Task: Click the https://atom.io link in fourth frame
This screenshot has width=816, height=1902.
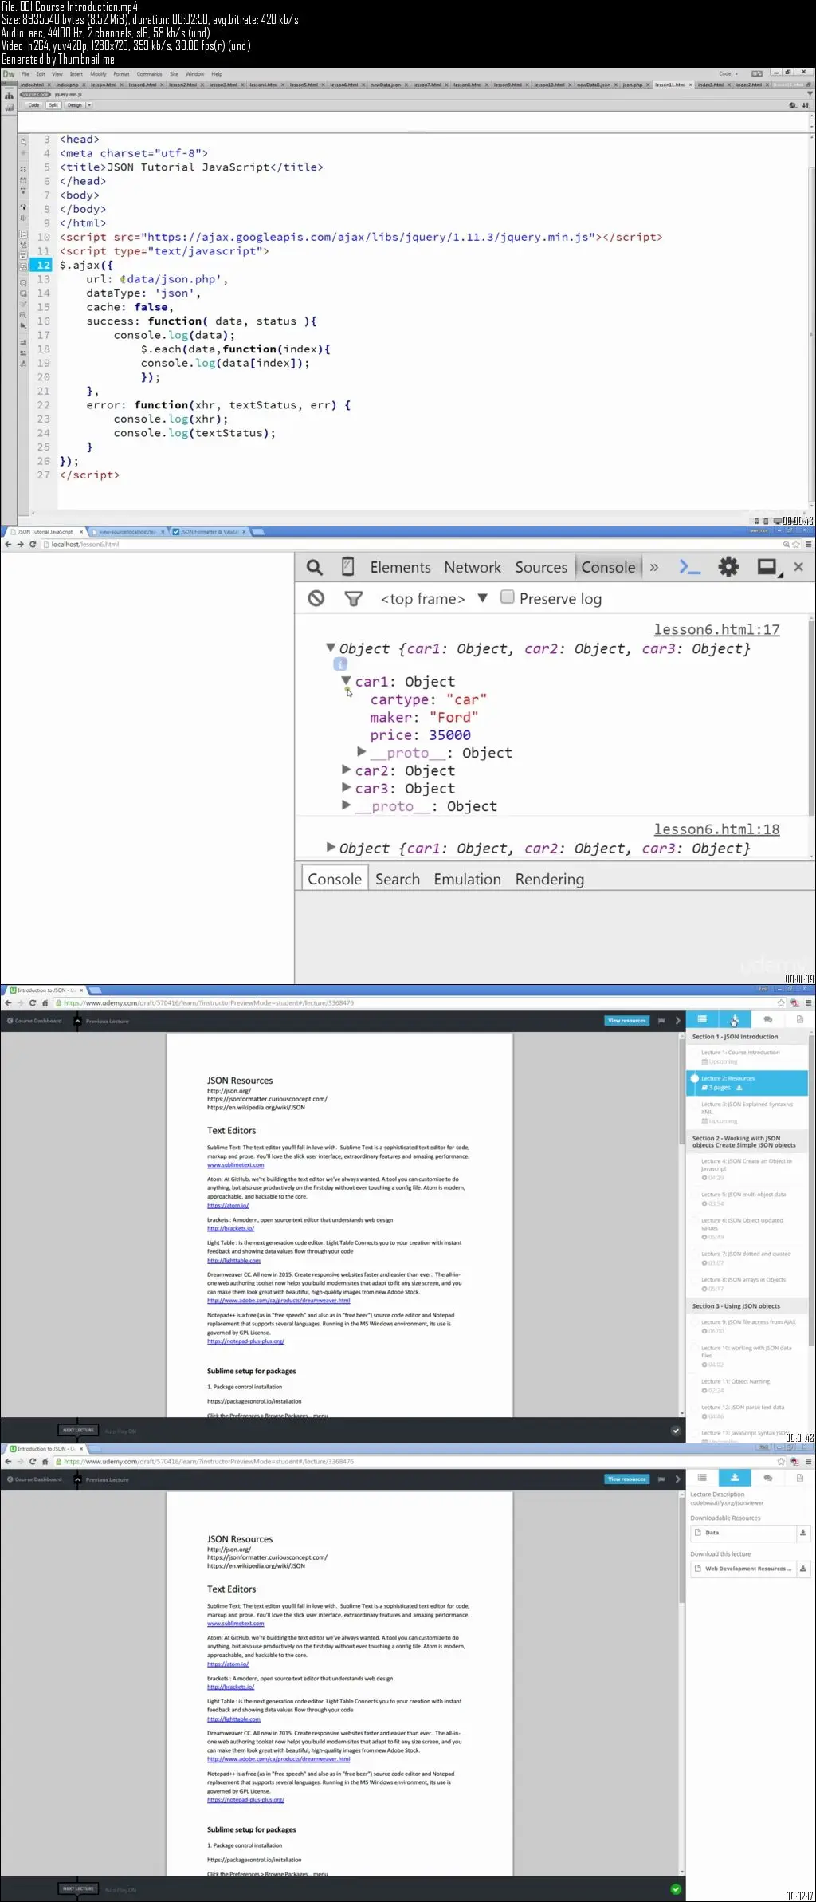Action: point(228,1664)
